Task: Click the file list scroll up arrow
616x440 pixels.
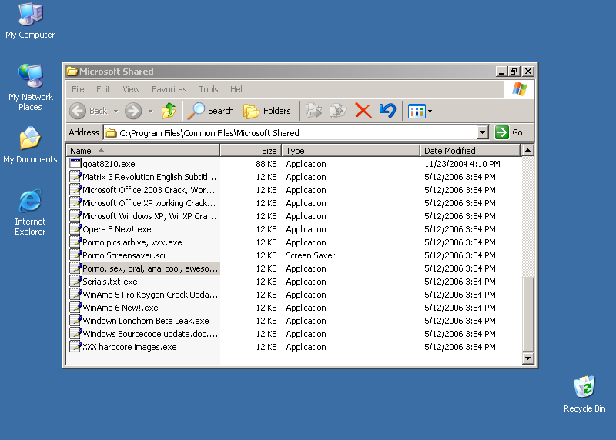Action: 528,150
